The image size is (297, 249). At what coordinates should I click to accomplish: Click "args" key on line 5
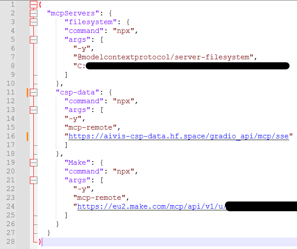click(x=77, y=40)
